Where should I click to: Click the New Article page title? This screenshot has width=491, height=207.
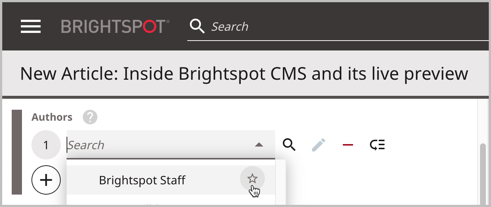tap(244, 74)
